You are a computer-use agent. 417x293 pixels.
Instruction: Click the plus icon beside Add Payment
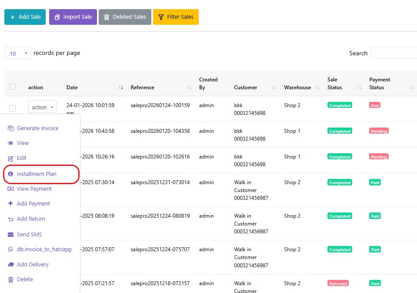point(11,204)
